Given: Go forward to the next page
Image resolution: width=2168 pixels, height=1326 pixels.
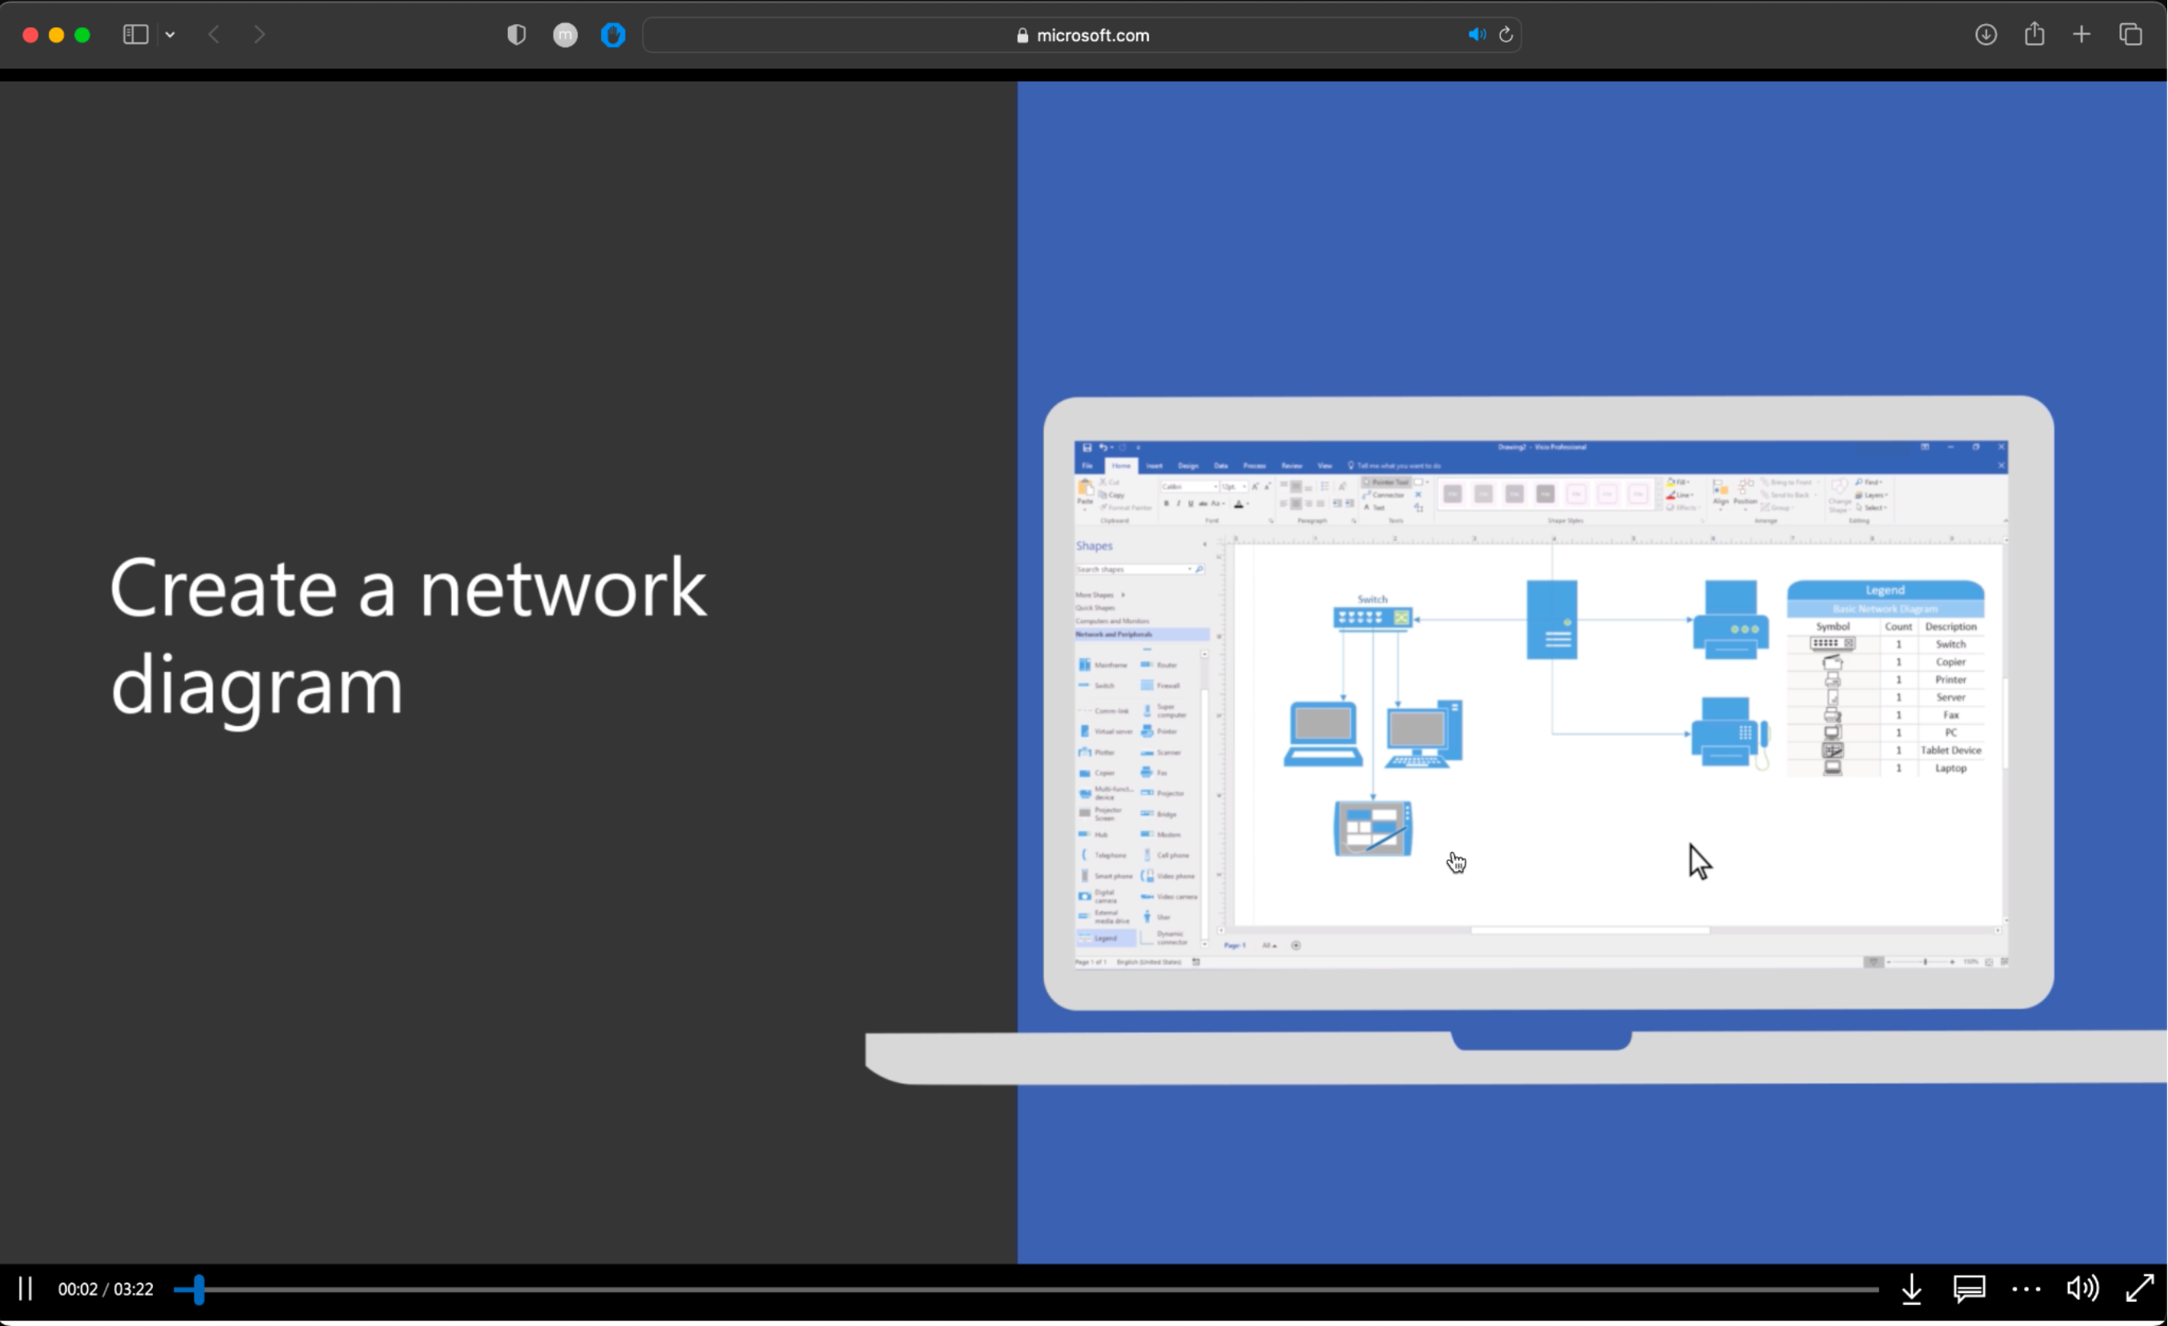Looking at the screenshot, I should pyautogui.click(x=258, y=34).
